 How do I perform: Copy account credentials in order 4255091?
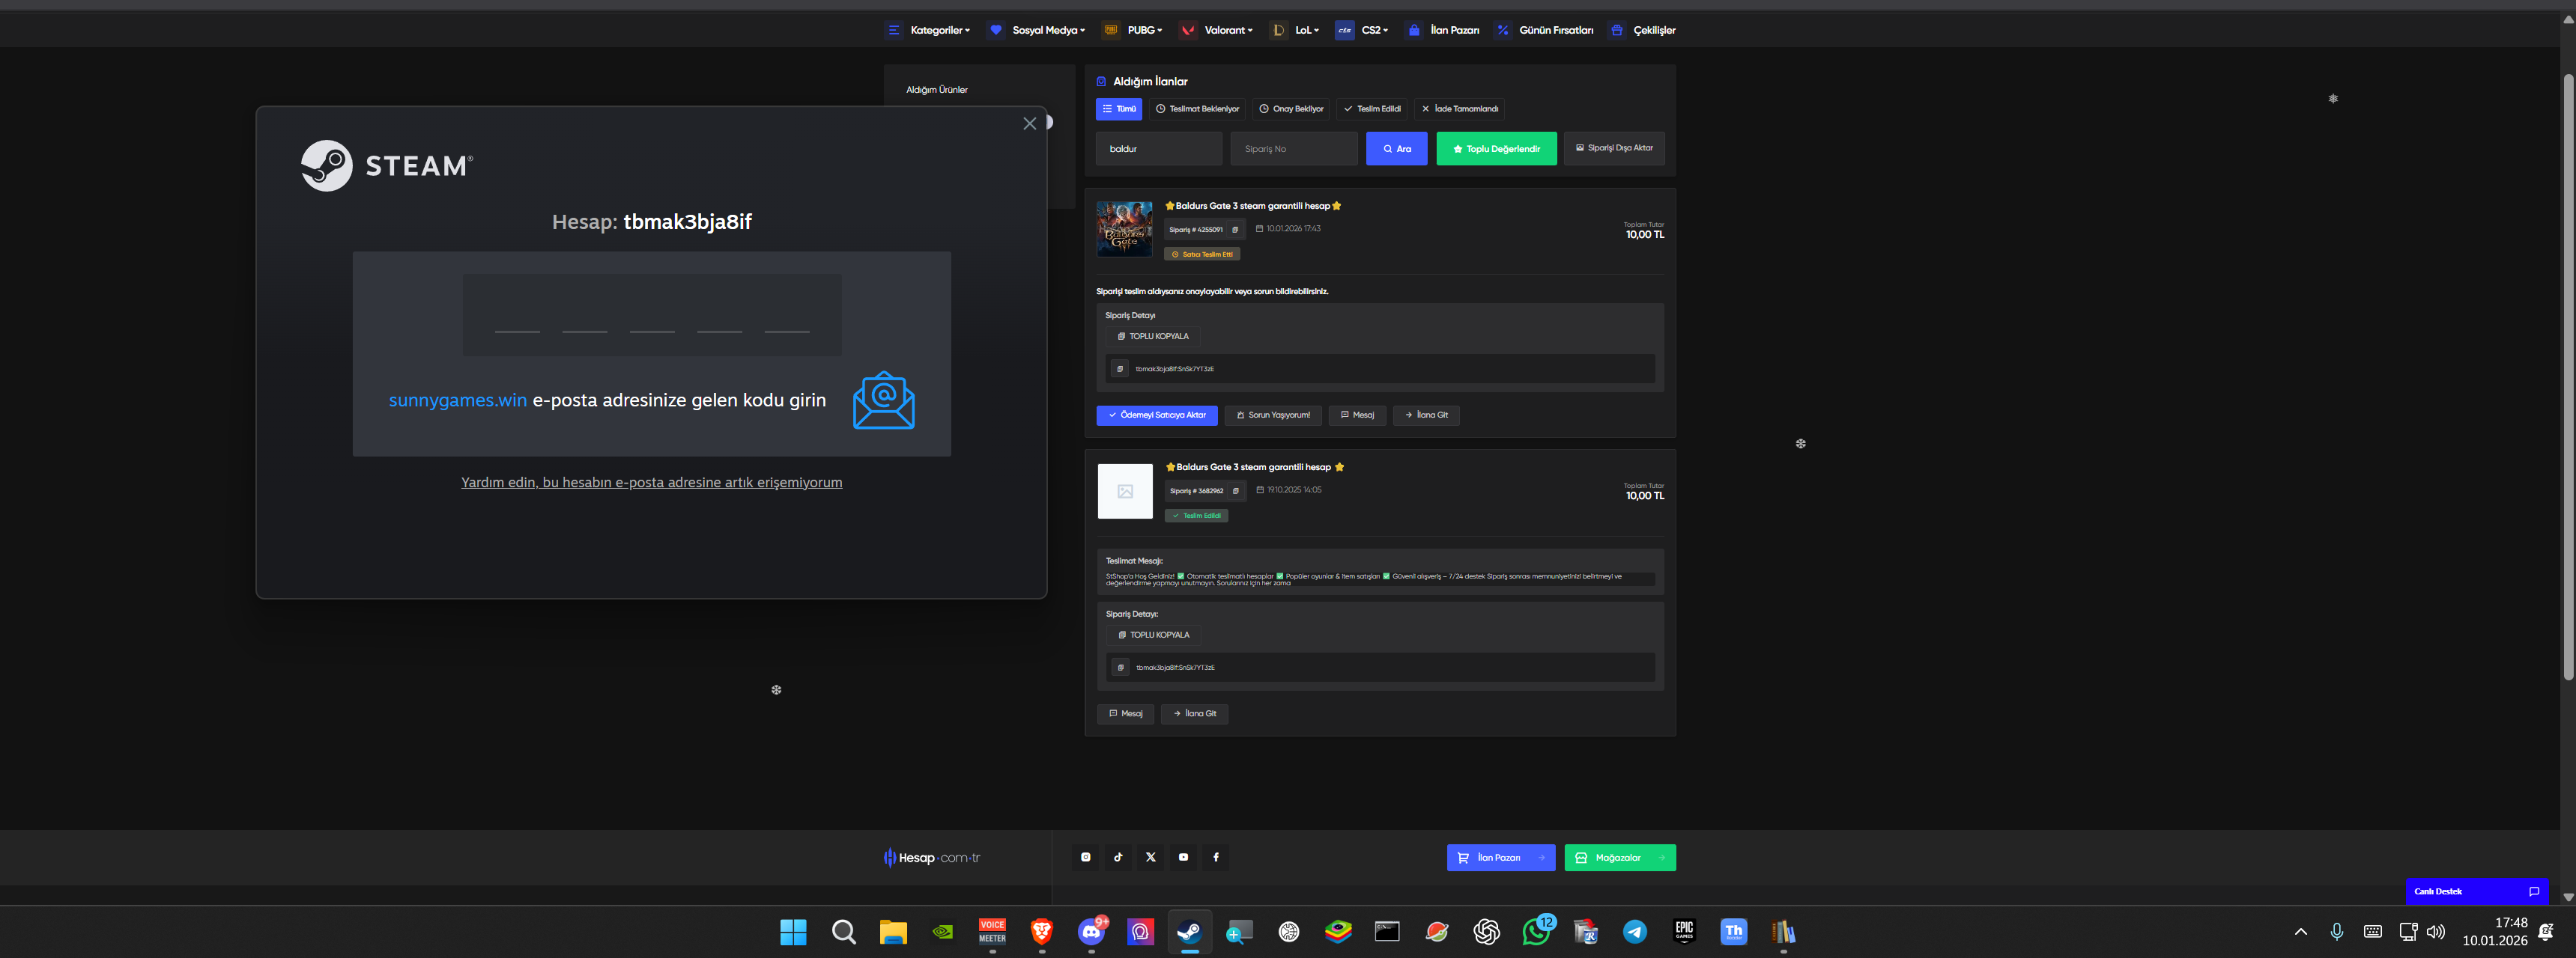click(1120, 369)
